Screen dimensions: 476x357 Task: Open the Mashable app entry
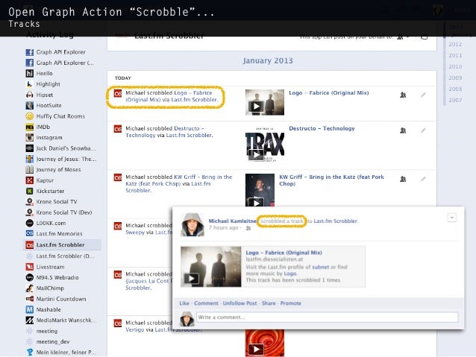coord(48,310)
